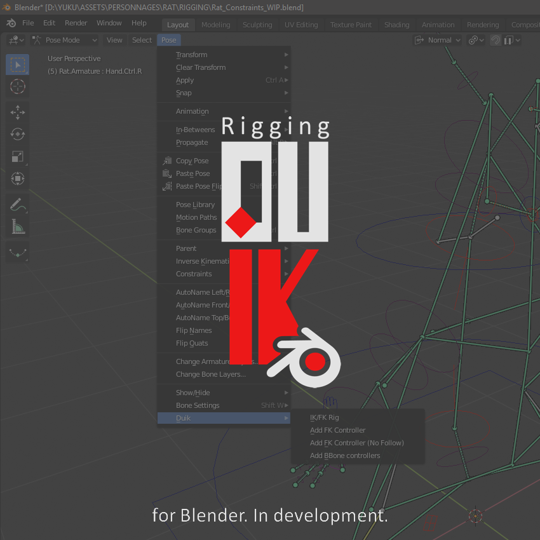540x540 pixels.
Task: Switch to the Rendering workspace tab
Action: pyautogui.click(x=483, y=25)
